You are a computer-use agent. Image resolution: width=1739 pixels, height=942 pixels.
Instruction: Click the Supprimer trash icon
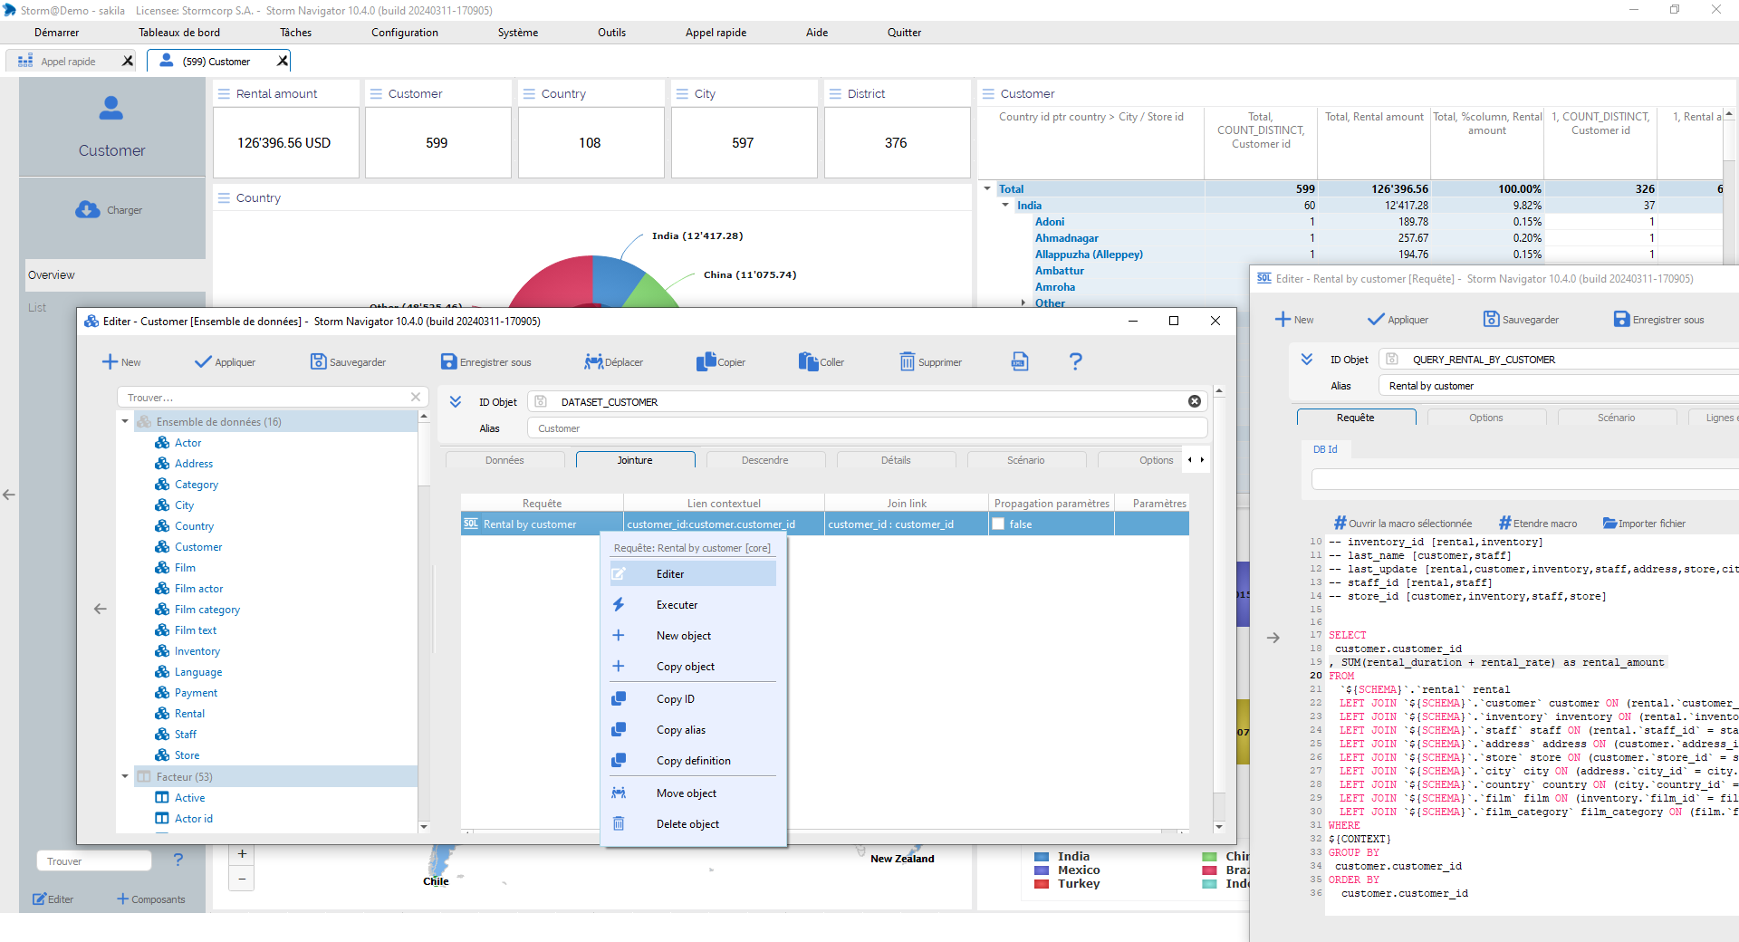click(x=907, y=362)
